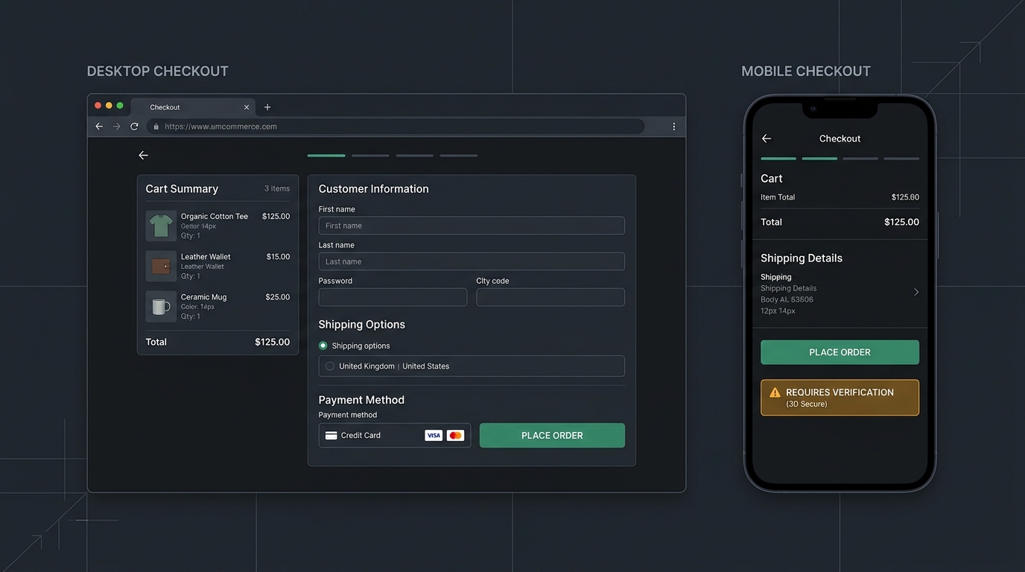The height and width of the screenshot is (572, 1025).
Task: Click the Leather Wallet thumbnail
Action: [x=161, y=266]
